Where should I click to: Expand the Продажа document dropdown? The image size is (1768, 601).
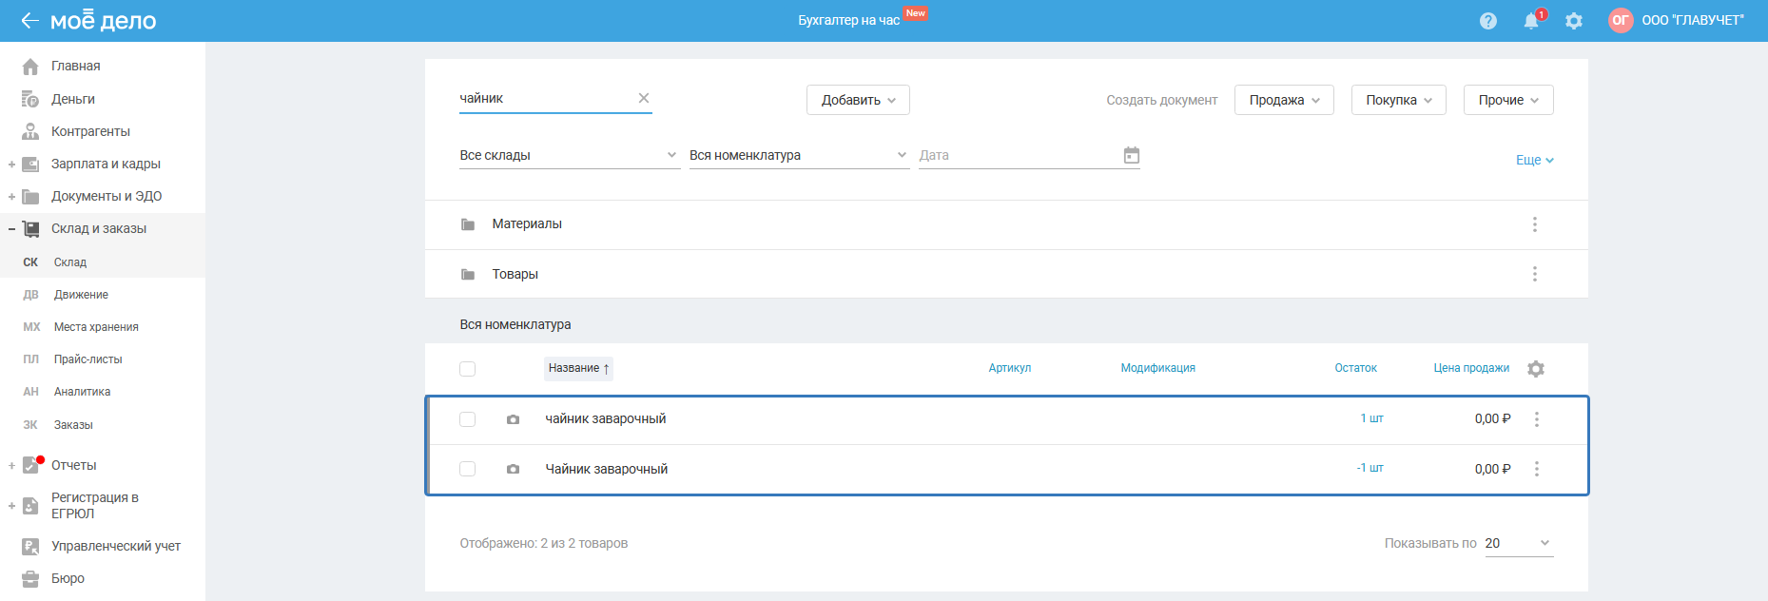click(x=1283, y=100)
